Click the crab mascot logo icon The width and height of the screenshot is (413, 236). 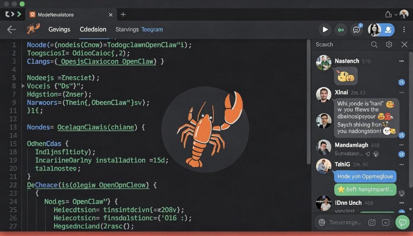(34, 28)
